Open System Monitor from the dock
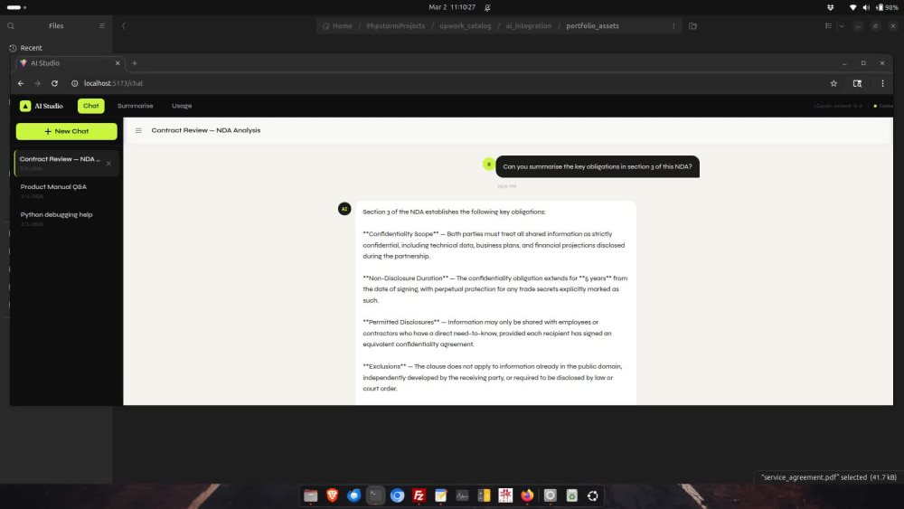 coord(462,495)
